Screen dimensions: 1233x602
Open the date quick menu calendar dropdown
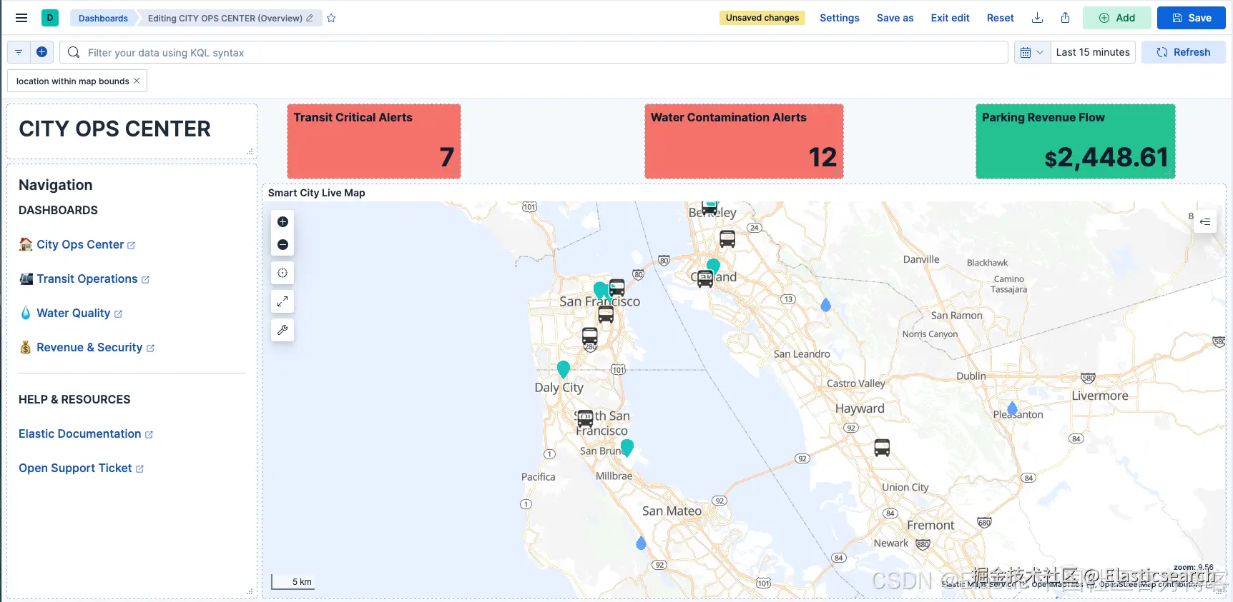point(1032,52)
